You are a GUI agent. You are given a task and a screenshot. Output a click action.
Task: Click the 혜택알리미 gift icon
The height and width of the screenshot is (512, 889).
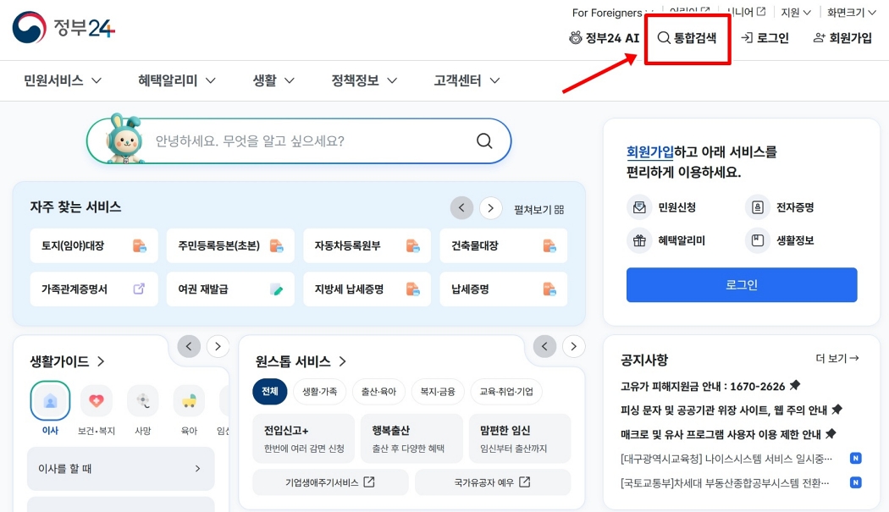639,240
